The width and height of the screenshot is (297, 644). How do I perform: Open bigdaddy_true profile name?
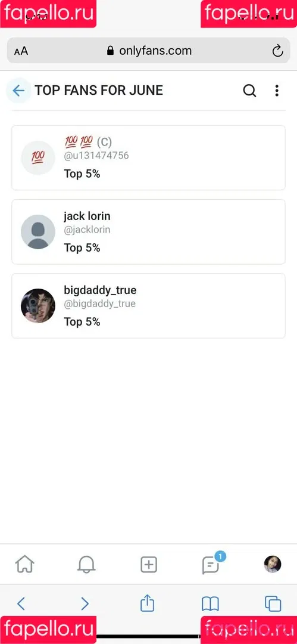[100, 290]
